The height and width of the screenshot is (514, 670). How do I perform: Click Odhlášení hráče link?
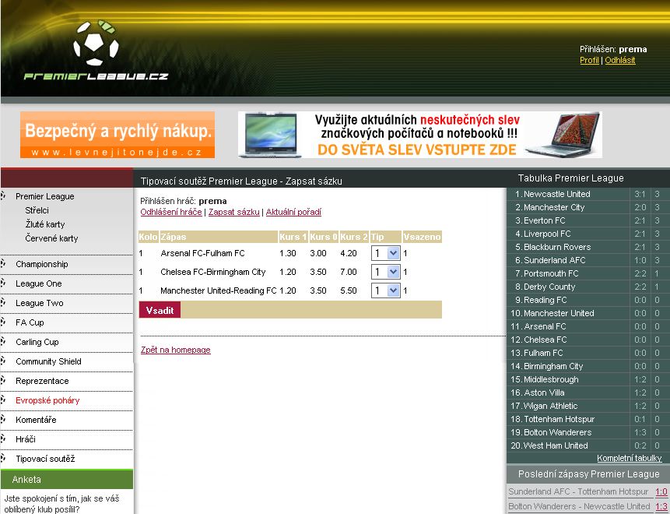[x=171, y=212]
